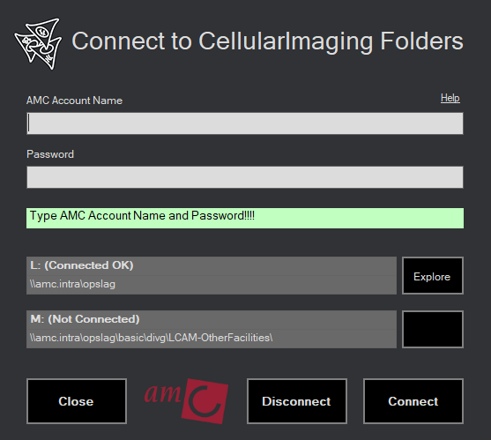Viewport: 491px width, 440px height.
Task: Select the L: (Connected OK) header
Action: pyautogui.click(x=212, y=266)
